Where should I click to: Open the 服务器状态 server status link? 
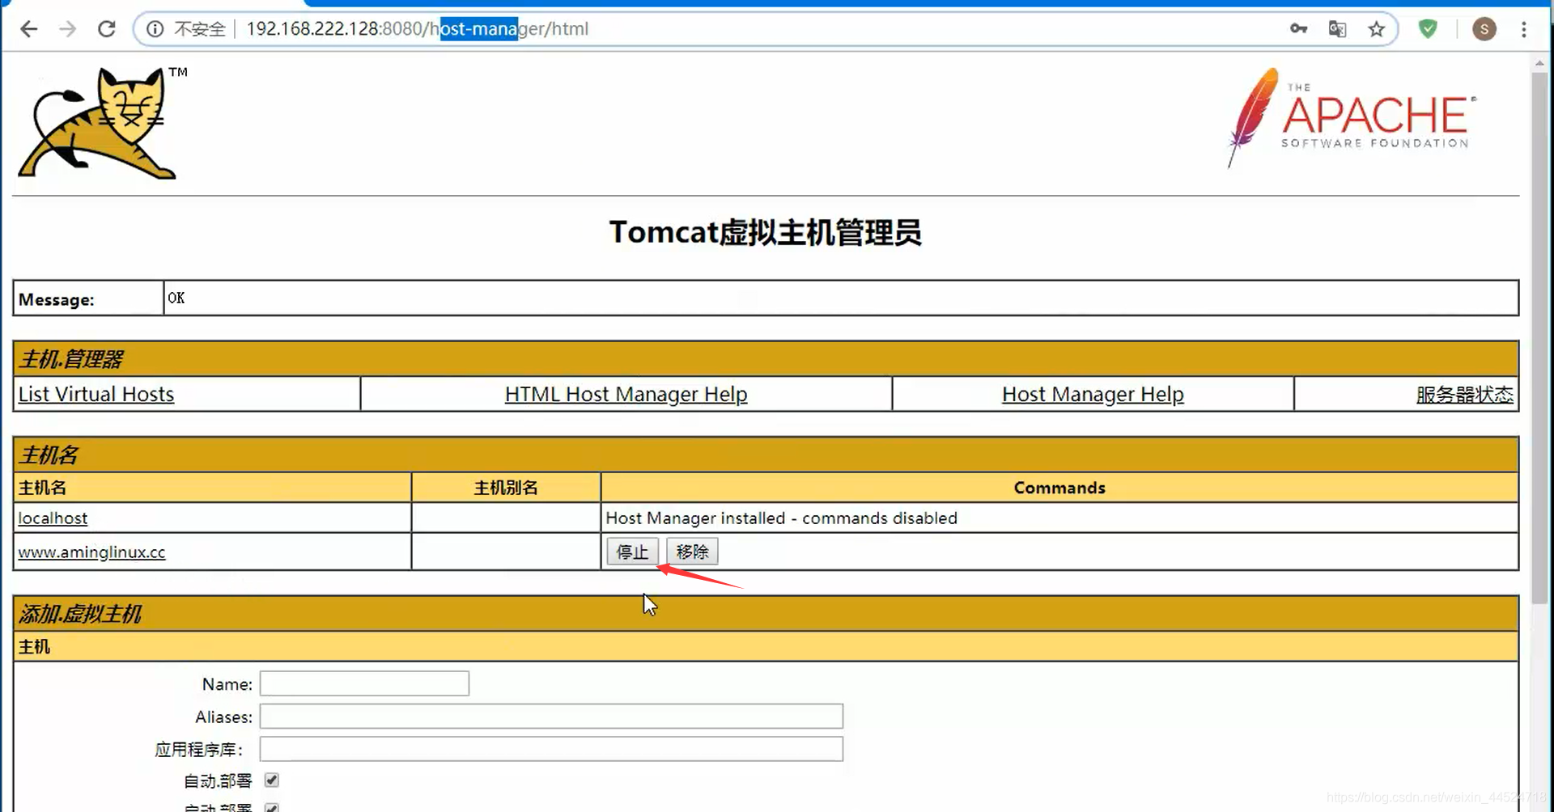[x=1464, y=394]
